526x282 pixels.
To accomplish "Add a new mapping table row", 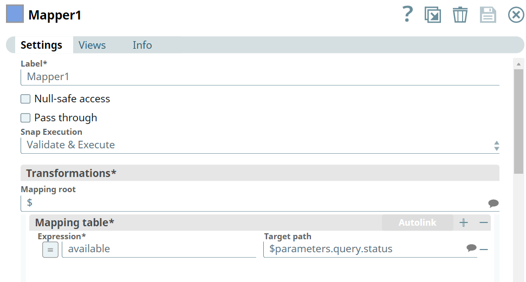I will [x=464, y=222].
